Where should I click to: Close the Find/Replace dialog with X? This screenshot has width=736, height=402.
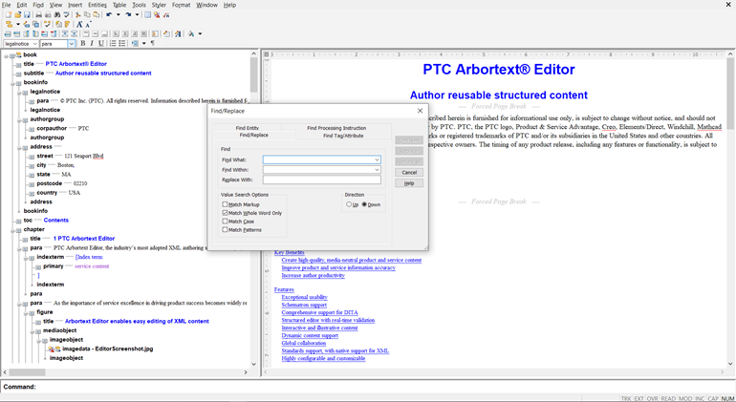pos(421,111)
